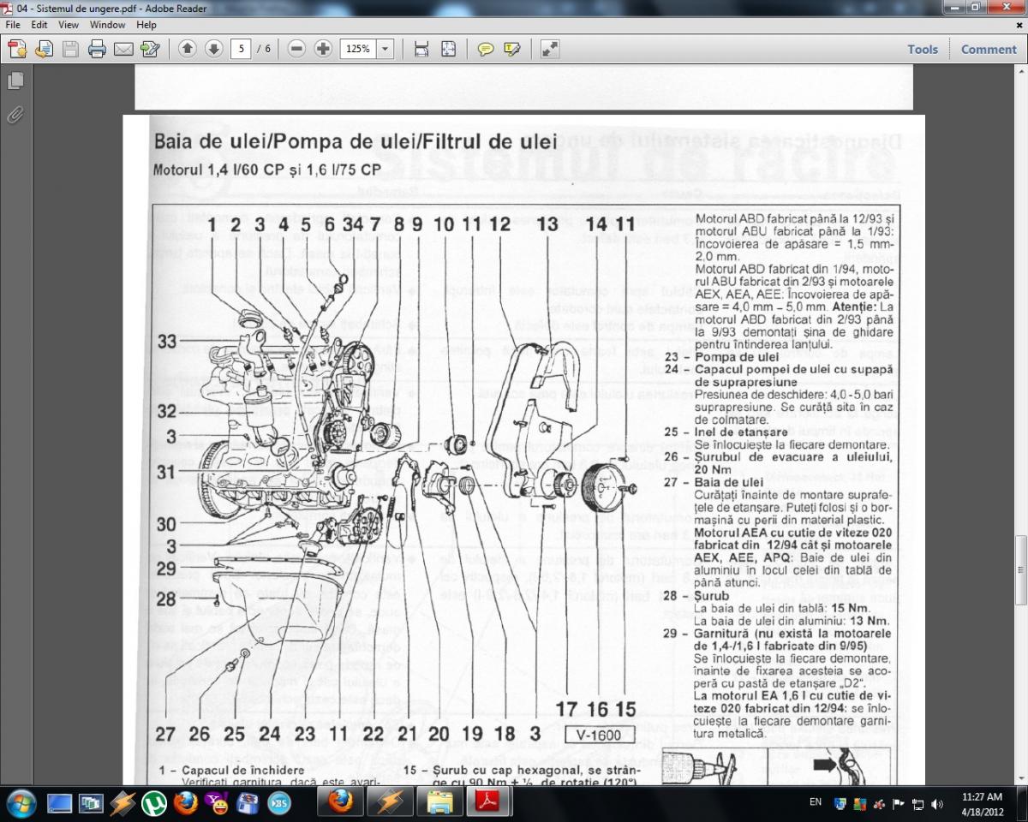Zoom in with the plus button
Screen dimensions: 1028x822
click(x=323, y=49)
